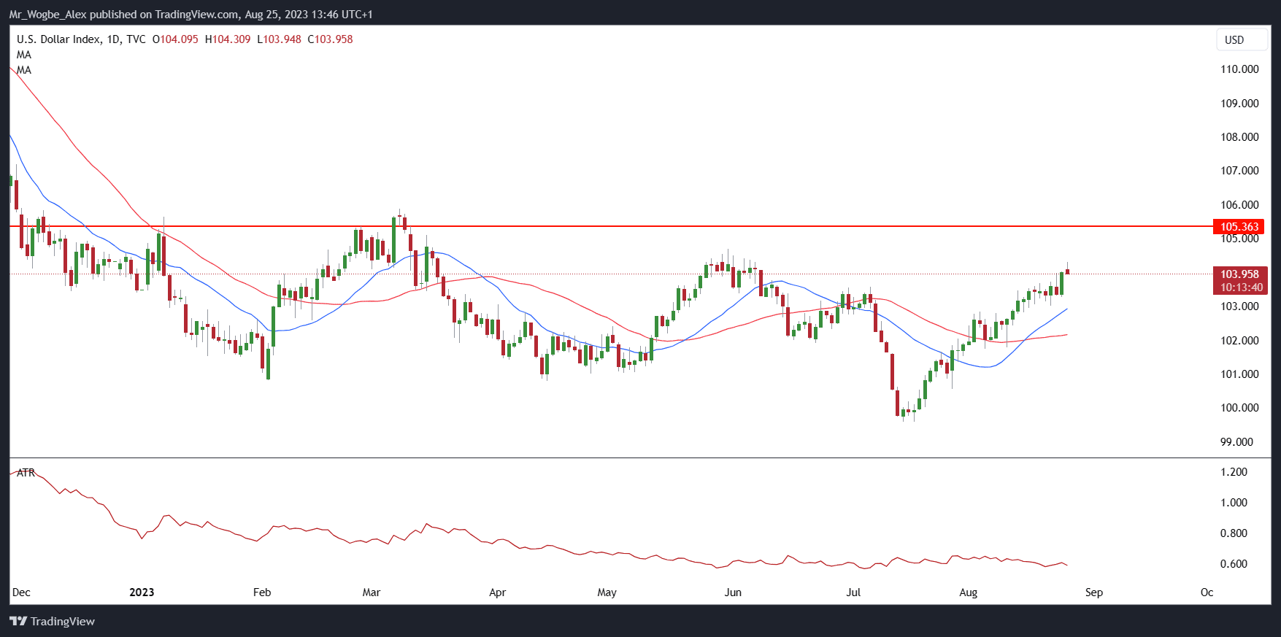This screenshot has height=637, width=1281.
Task: Click the 110.000 price axis label
Action: pyautogui.click(x=1239, y=69)
